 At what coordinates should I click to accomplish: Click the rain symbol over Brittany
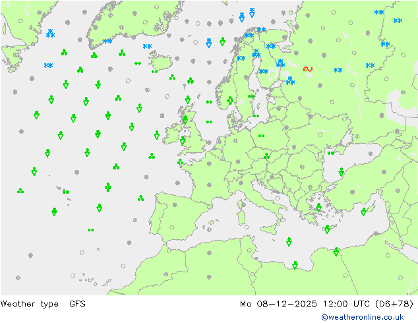coord(180,161)
